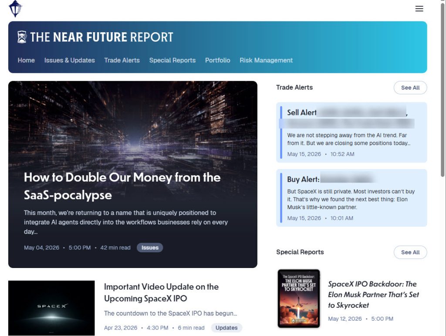
Task: Click the featured article summary text
Action: pyautogui.click(x=126, y=222)
